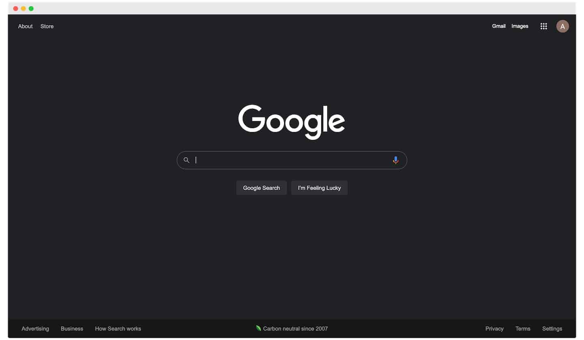
Task: Open the About link
Action: [25, 26]
